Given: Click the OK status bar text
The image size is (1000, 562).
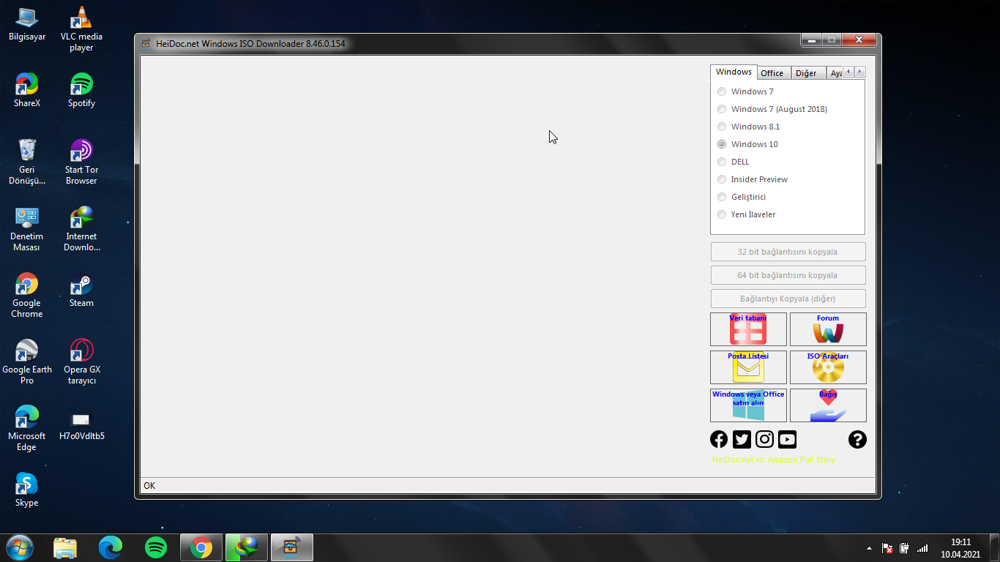Looking at the screenshot, I should click(x=149, y=486).
